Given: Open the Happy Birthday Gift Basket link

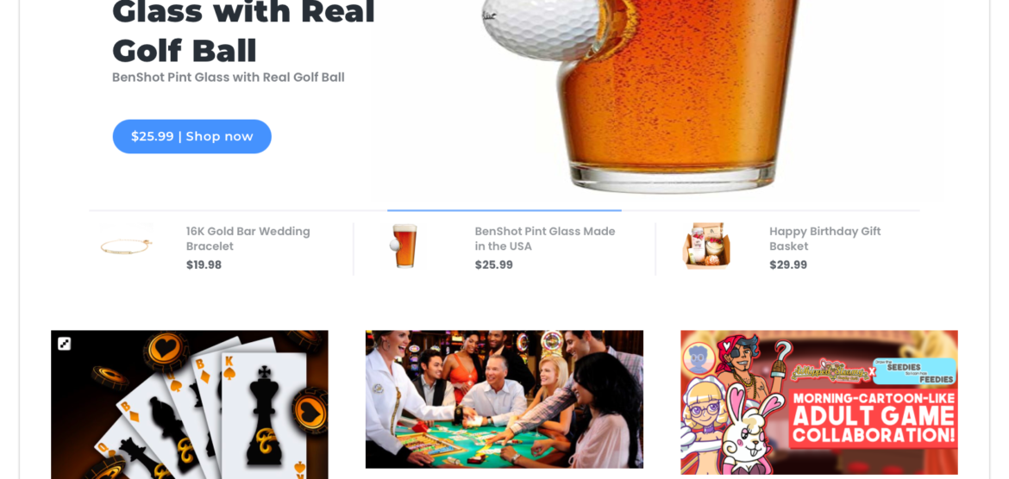Looking at the screenshot, I should 825,239.
